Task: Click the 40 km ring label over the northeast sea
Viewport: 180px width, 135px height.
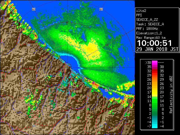Action: click(107, 45)
